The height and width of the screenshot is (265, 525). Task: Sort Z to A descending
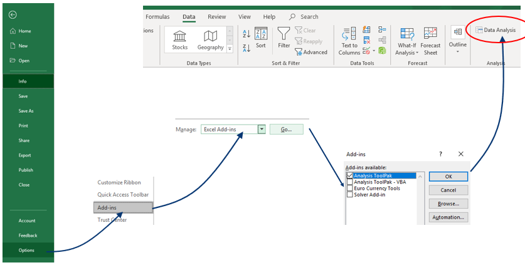pyautogui.click(x=247, y=48)
